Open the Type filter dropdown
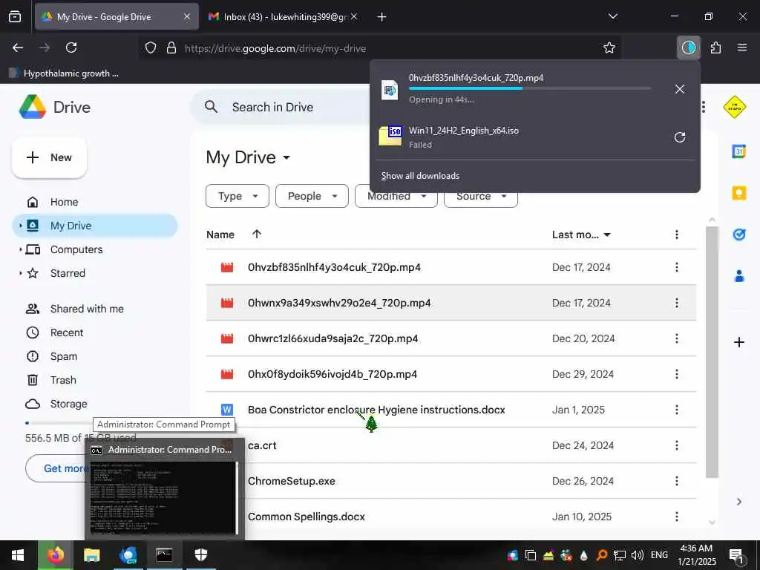 [x=237, y=196]
